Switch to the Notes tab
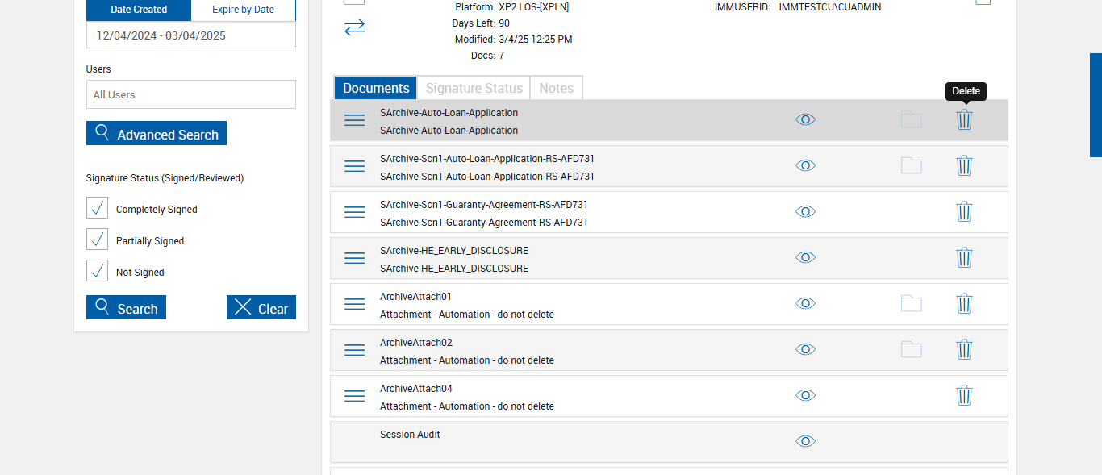This screenshot has height=475, width=1102. click(556, 88)
